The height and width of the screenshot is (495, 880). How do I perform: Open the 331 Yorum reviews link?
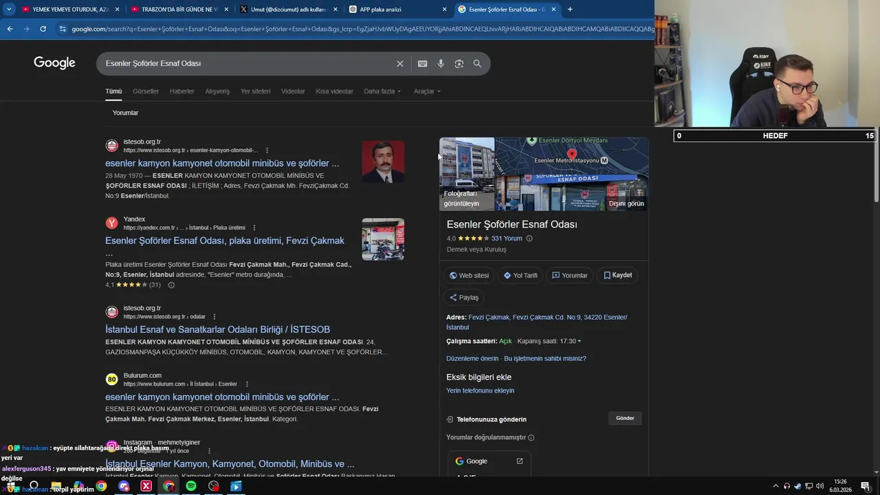pyautogui.click(x=507, y=239)
